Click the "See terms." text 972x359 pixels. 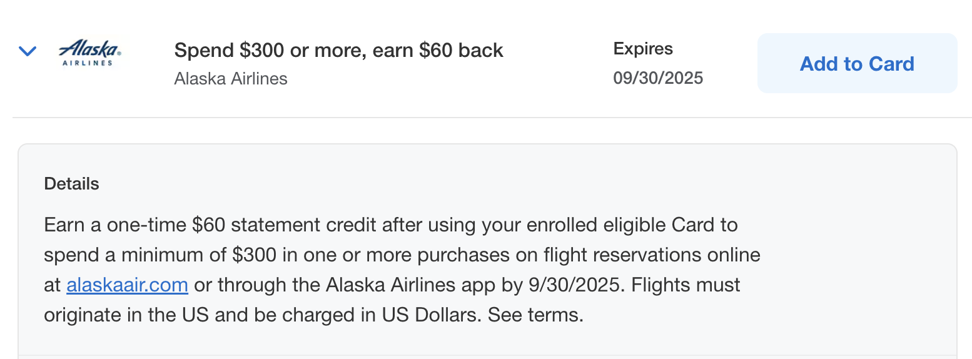[x=535, y=315]
